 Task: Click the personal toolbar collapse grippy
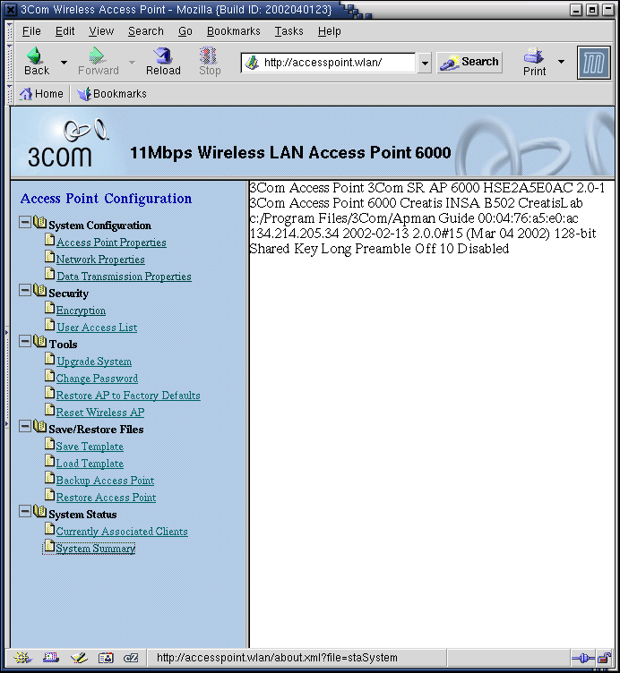click(10, 94)
